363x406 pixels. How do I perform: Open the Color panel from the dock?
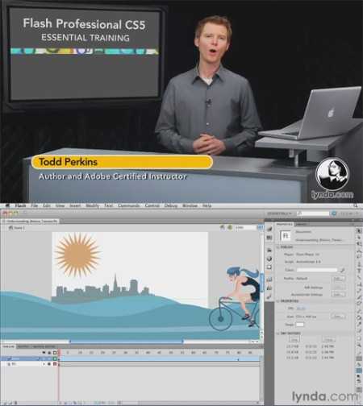click(x=269, y=229)
